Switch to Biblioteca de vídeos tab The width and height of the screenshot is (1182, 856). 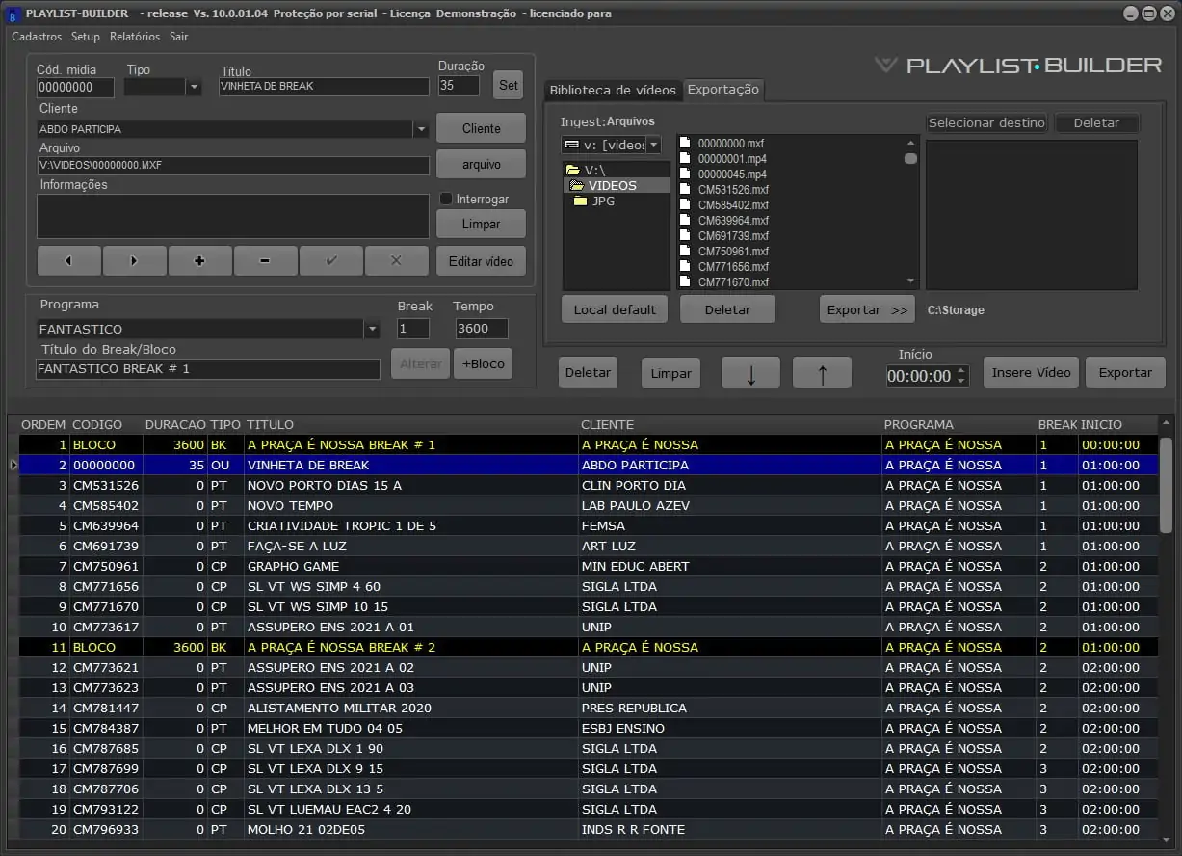[x=613, y=90]
